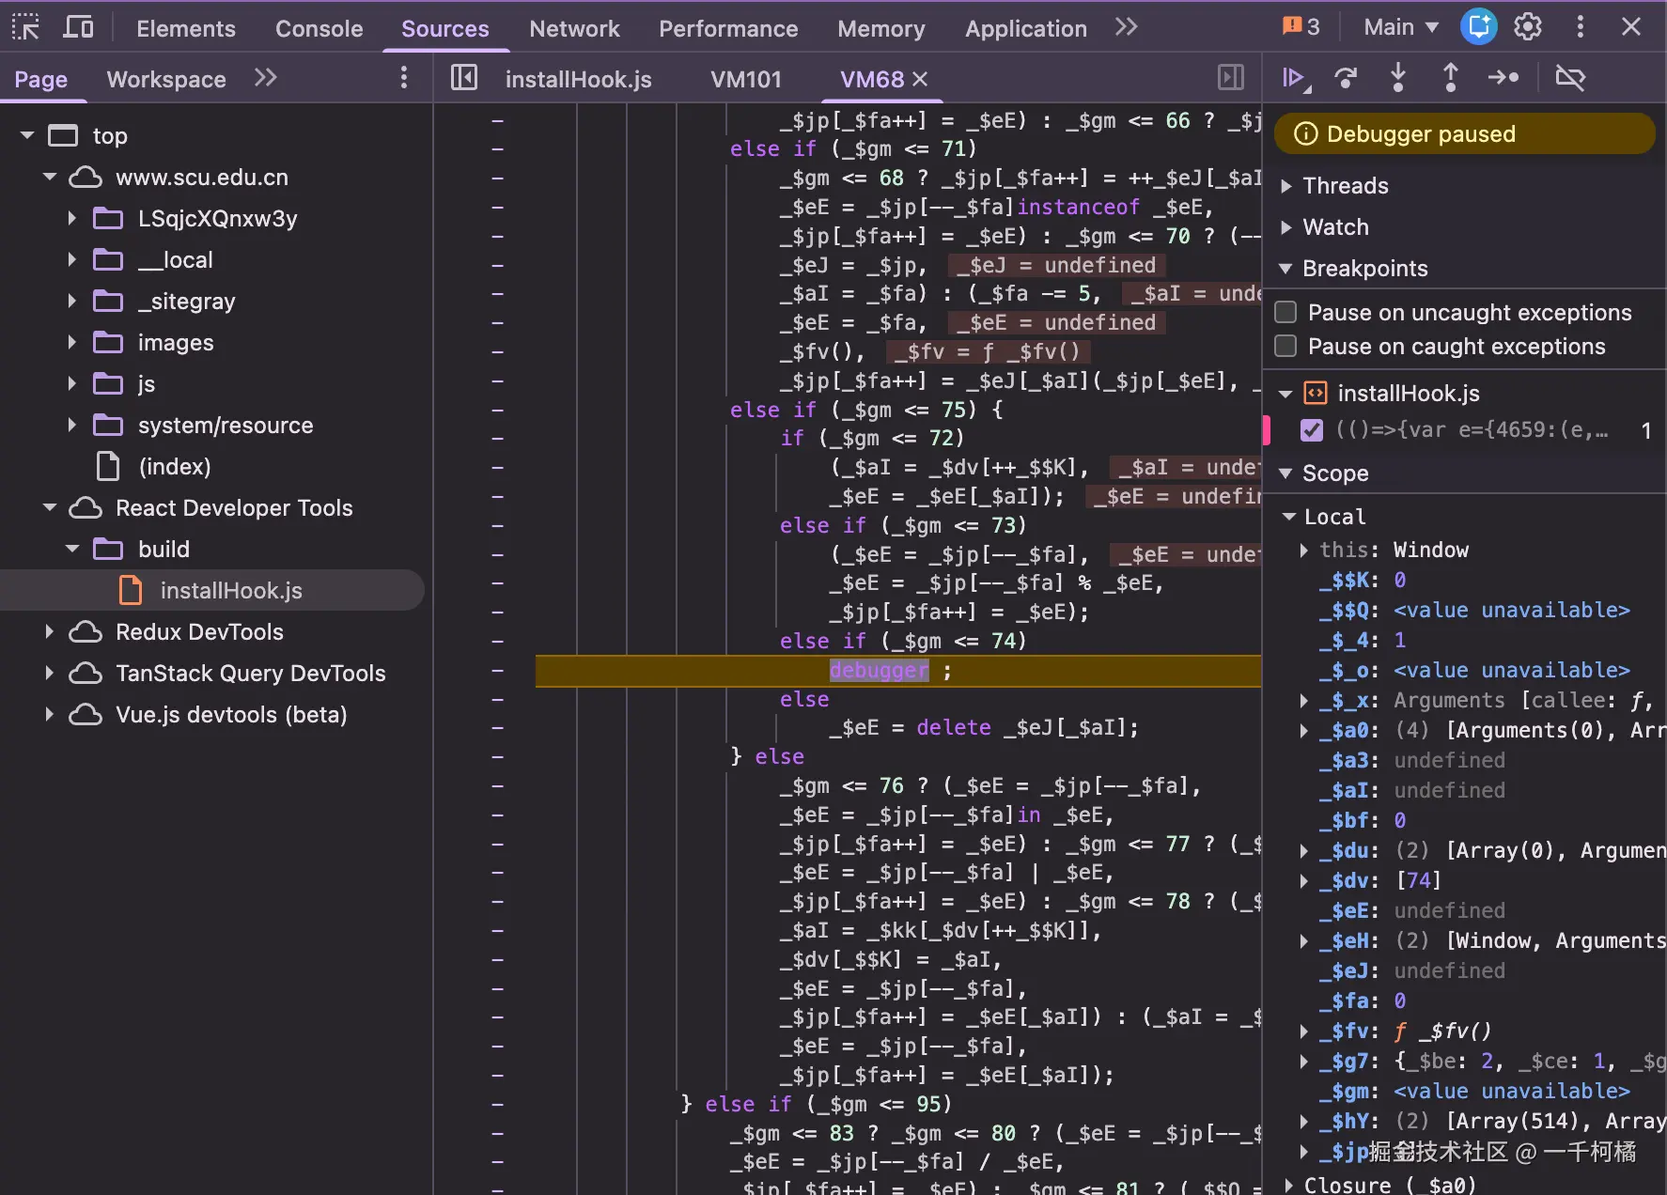Enable Pause on caught exceptions
The height and width of the screenshot is (1195, 1667).
[1285, 346]
